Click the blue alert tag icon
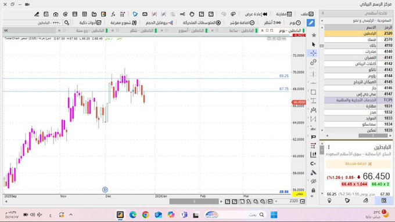 pos(135,14)
